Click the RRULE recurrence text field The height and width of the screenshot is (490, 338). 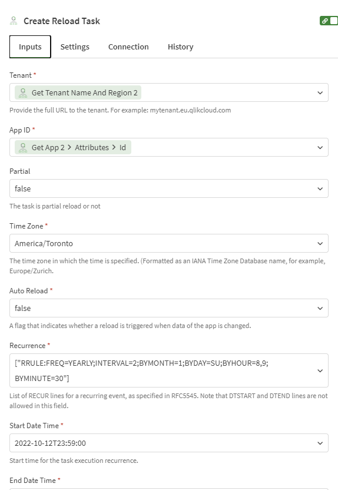click(168, 370)
